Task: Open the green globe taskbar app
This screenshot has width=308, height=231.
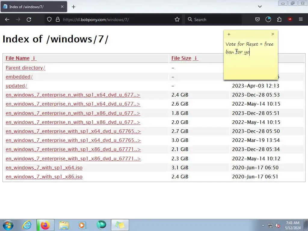Action: pyautogui.click(x=101, y=225)
